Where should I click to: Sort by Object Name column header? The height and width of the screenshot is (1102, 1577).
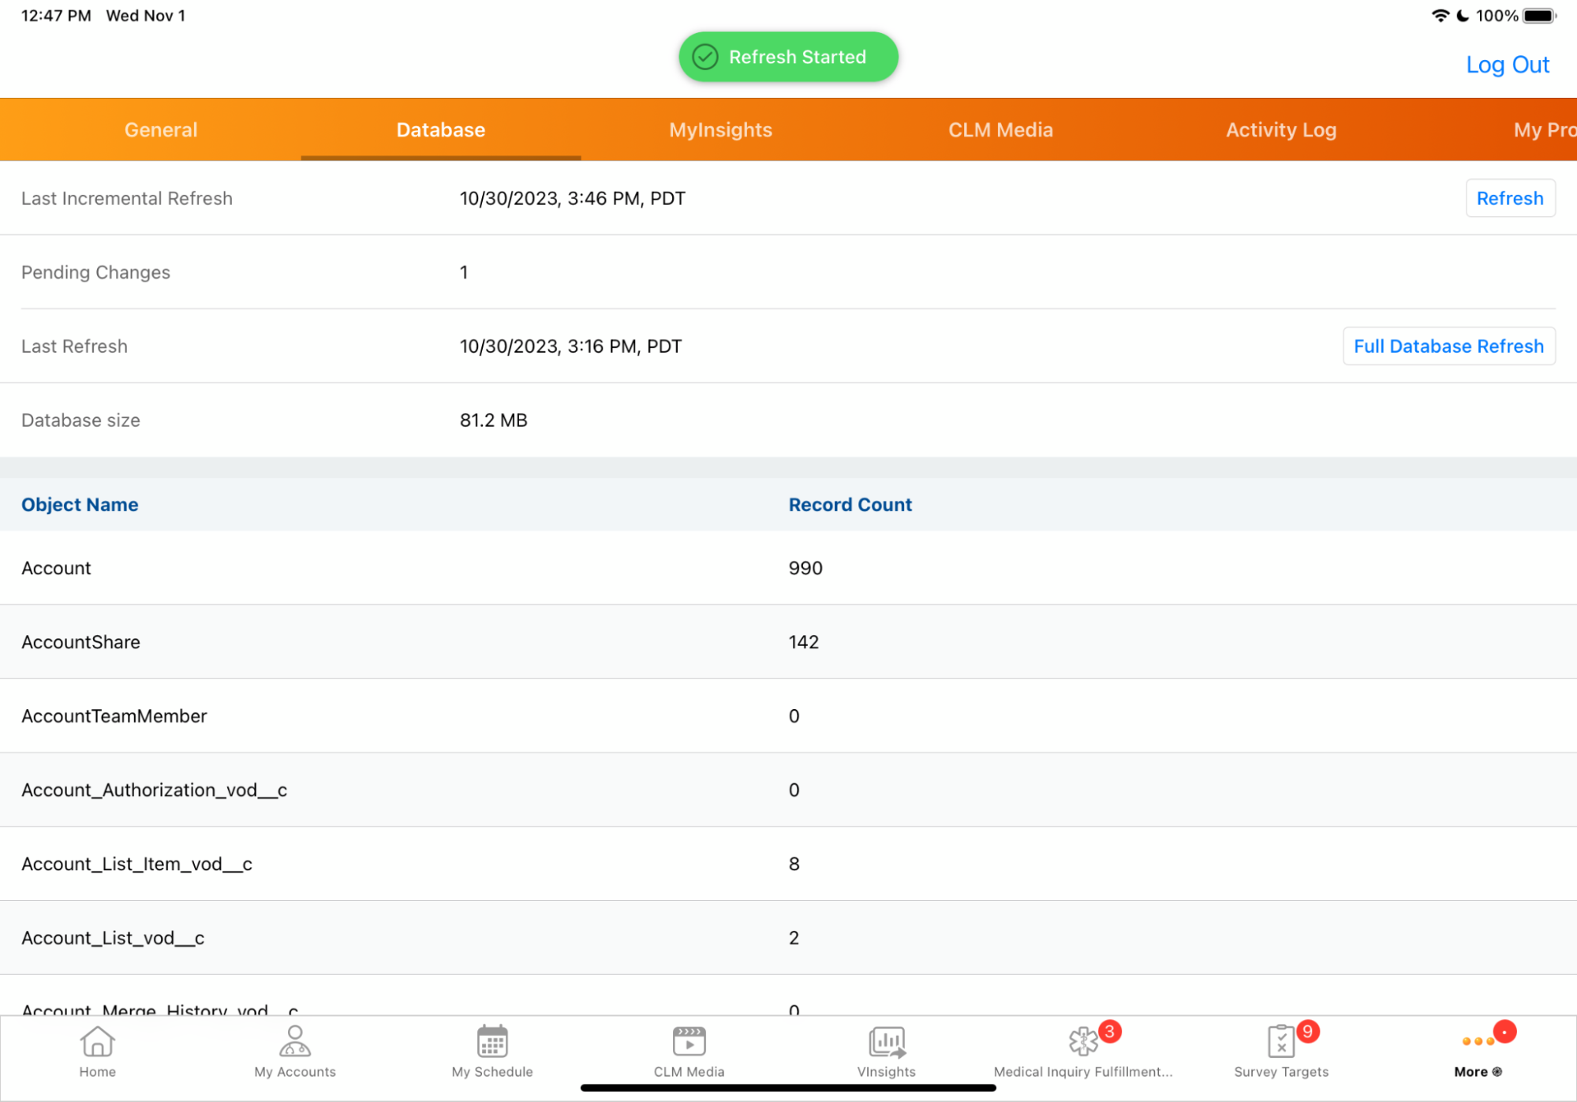pyautogui.click(x=80, y=505)
